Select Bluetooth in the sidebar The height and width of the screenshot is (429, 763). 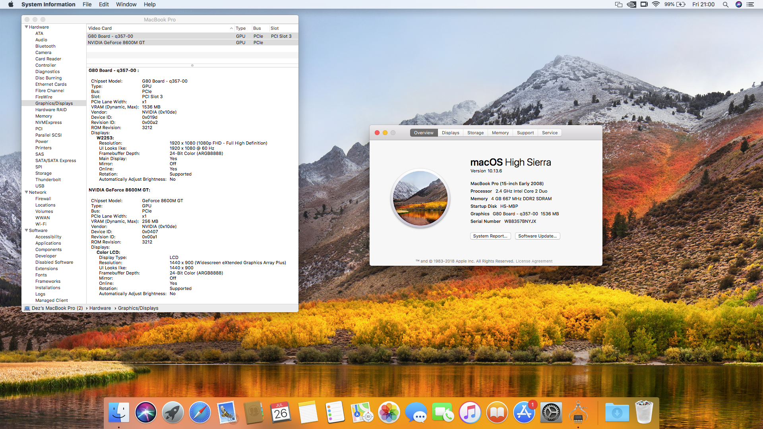pyautogui.click(x=45, y=46)
